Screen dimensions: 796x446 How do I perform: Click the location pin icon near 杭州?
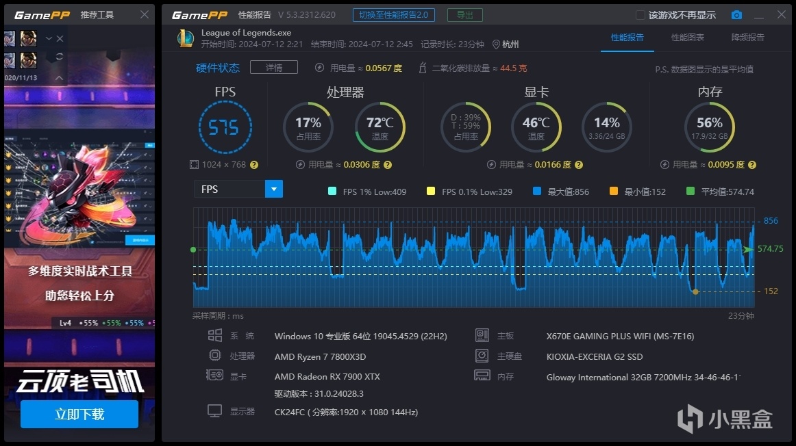pos(496,44)
